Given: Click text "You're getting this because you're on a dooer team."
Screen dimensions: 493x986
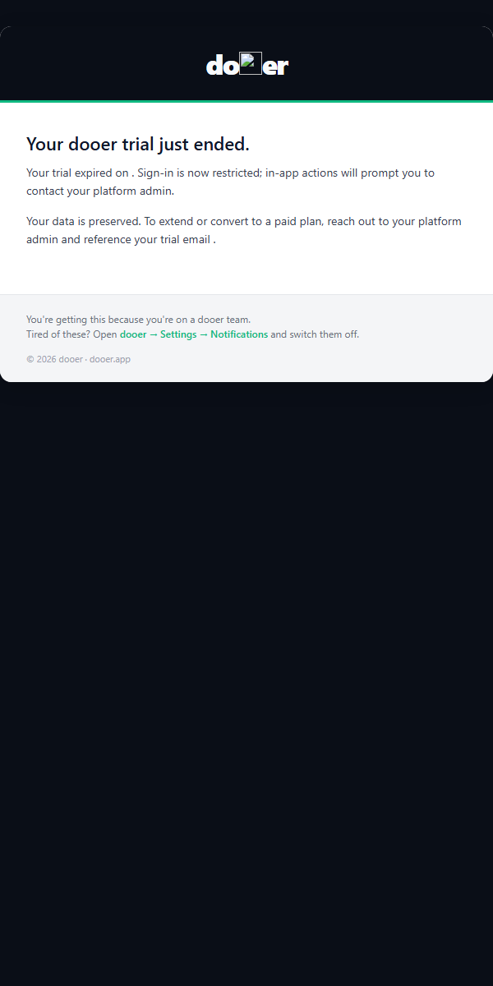Looking at the screenshot, I should pos(138,320).
